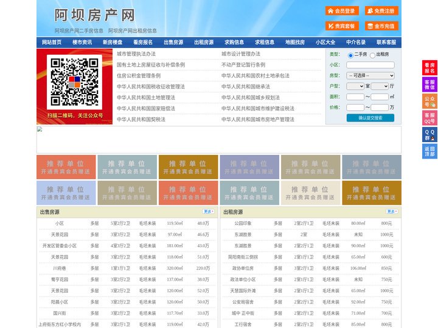Open 不动产登记暂行条例 link
Image resolution: width=438 pixels, height=328 pixels.
coord(243,65)
